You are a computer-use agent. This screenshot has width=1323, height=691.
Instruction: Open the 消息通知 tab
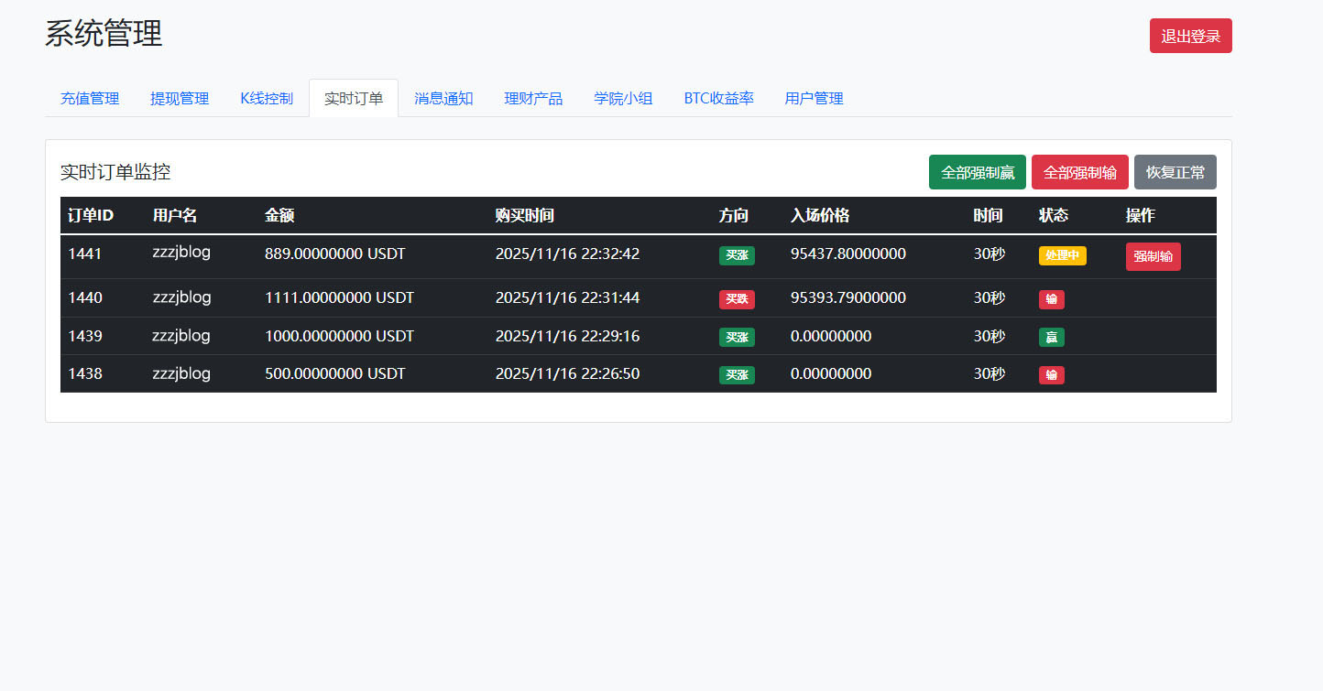(443, 98)
